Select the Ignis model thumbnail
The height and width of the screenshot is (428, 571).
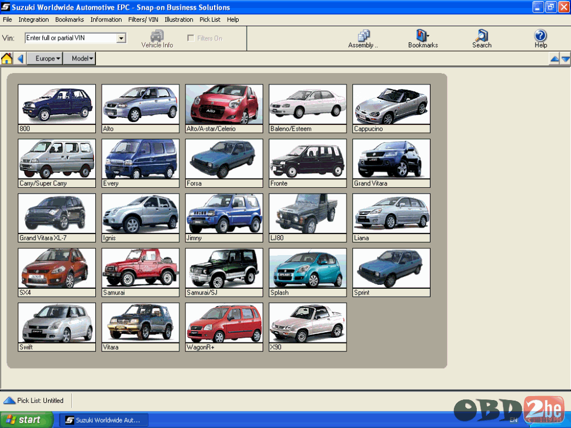140,217
